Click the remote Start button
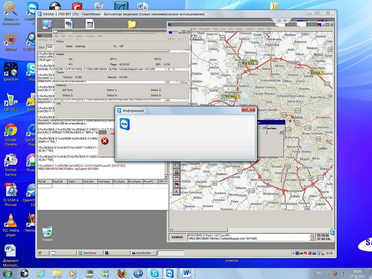 (x=43, y=253)
